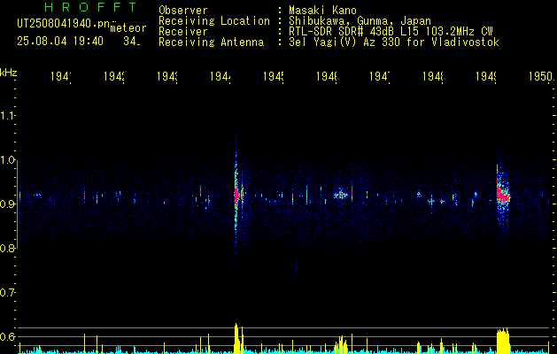The image size is (557, 354).
Task: Click the 'Receiving Location' label
Action: (214, 20)
